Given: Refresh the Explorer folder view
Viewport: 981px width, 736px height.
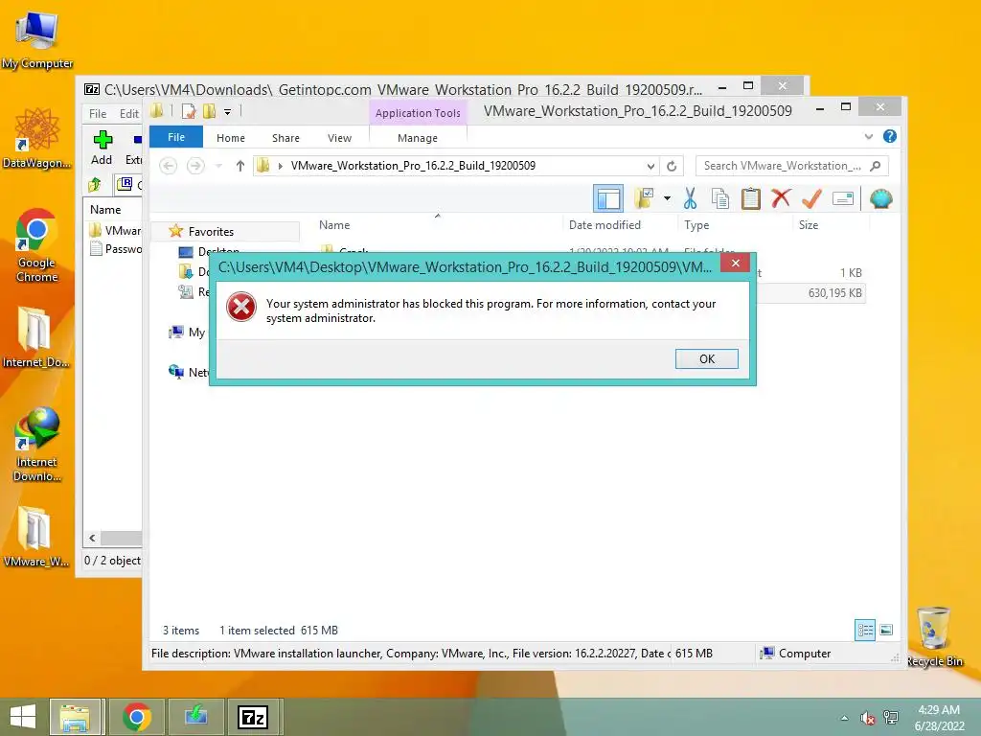Looking at the screenshot, I should (x=672, y=166).
